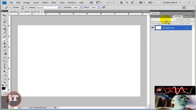
Task: Select the Brush tool in toolbox
Action: 5,40
